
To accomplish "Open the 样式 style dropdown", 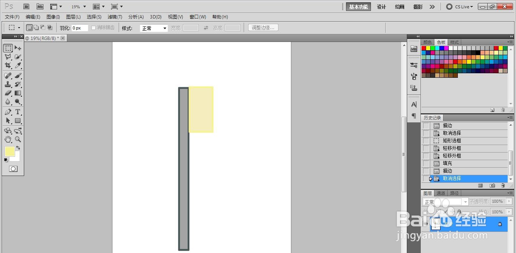I will (x=154, y=28).
